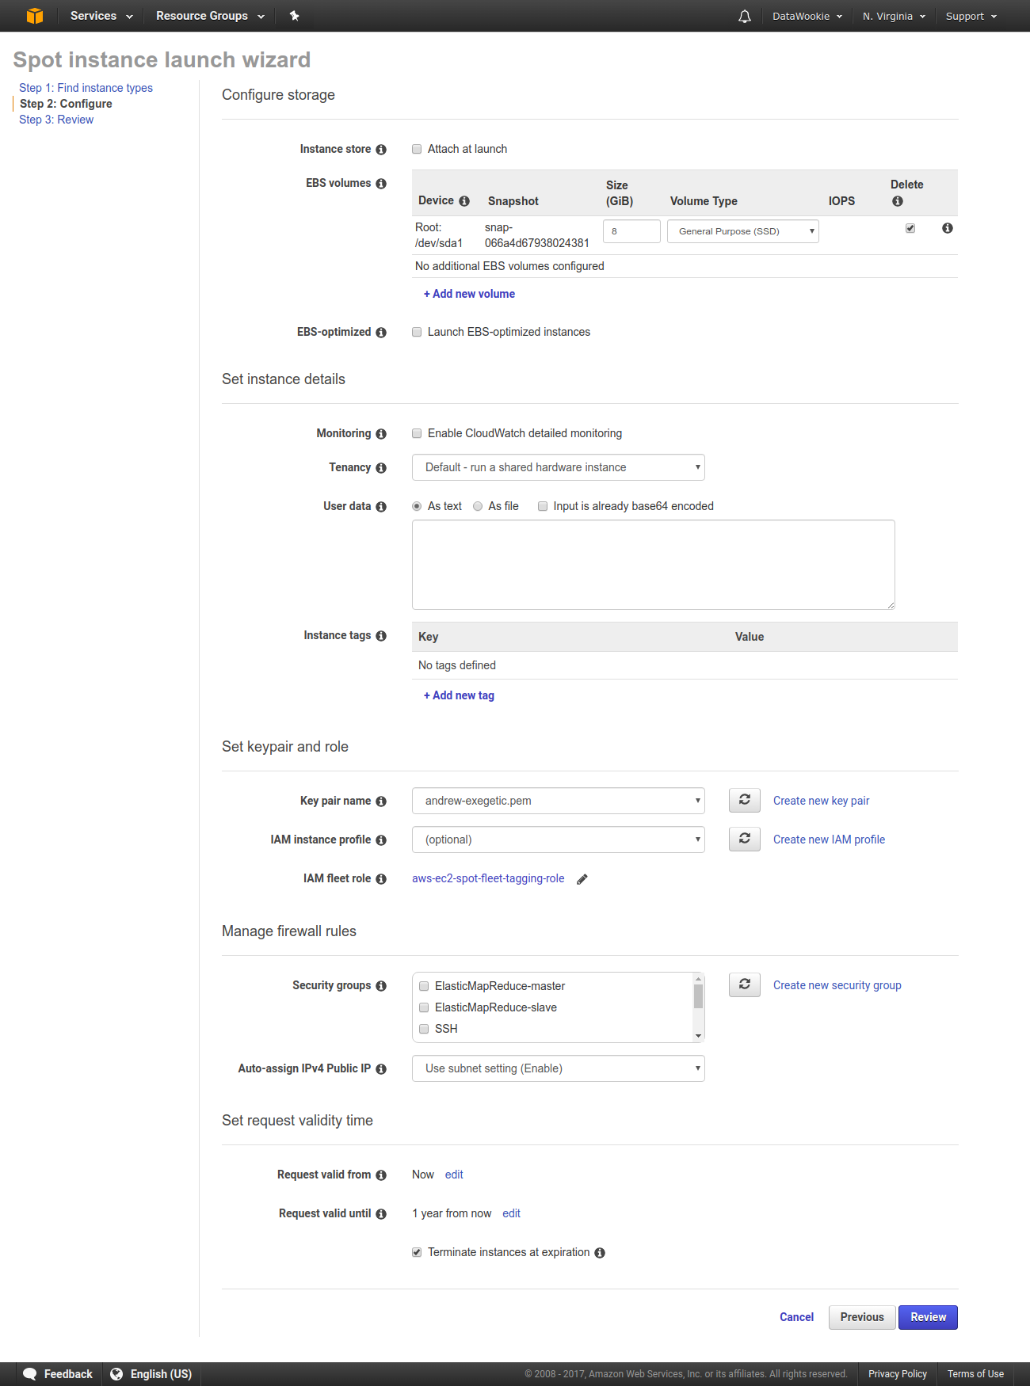The width and height of the screenshot is (1030, 1386).
Task: Open the Tenancy dropdown
Action: (558, 467)
